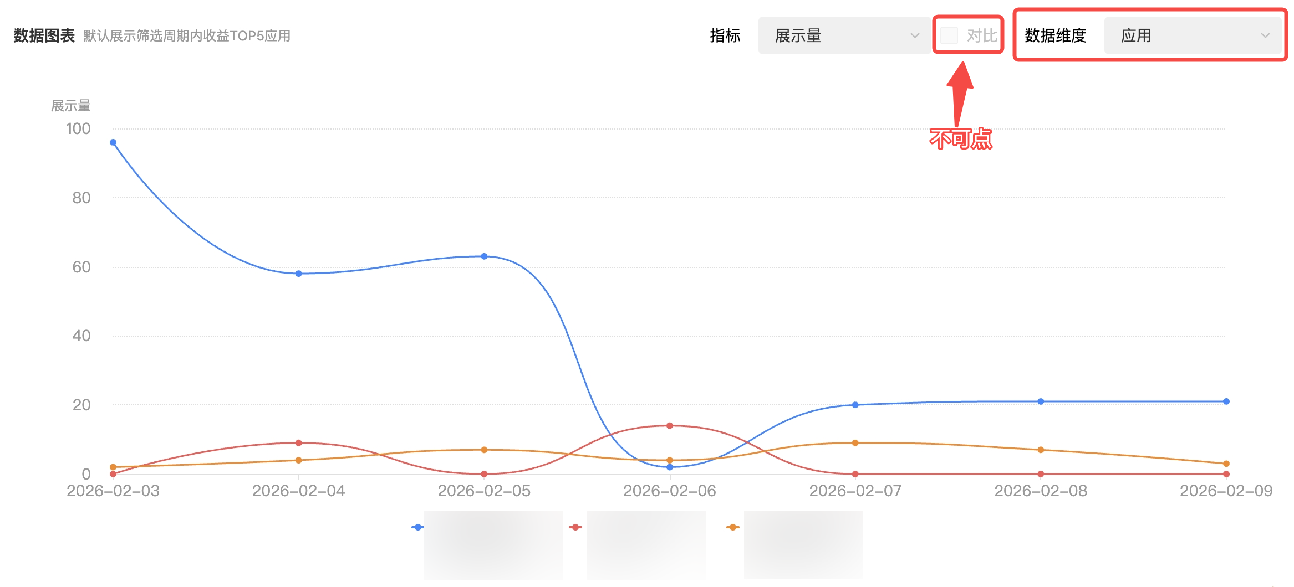Select the blue data point on 2026-02-03

113,142
